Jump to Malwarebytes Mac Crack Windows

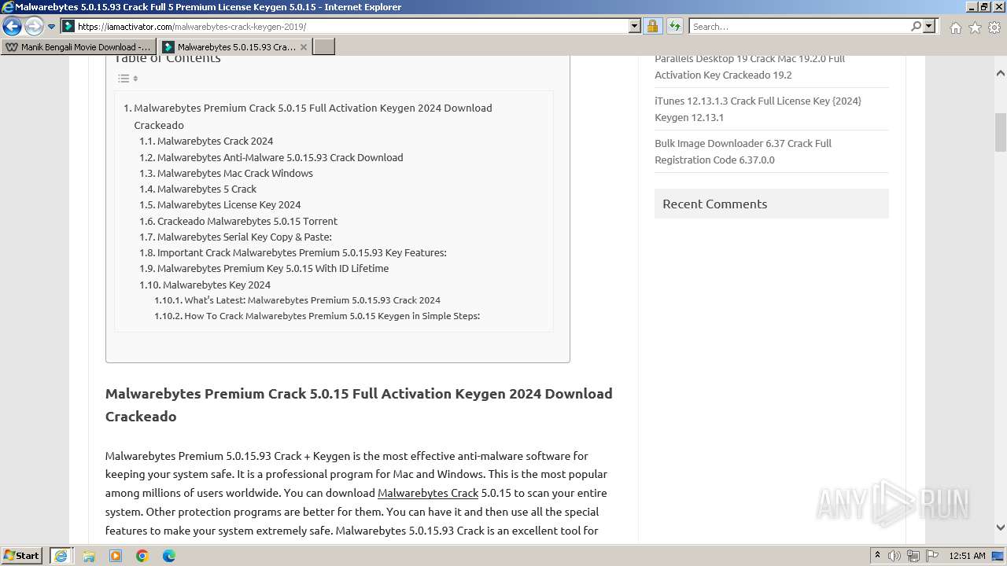pos(234,173)
